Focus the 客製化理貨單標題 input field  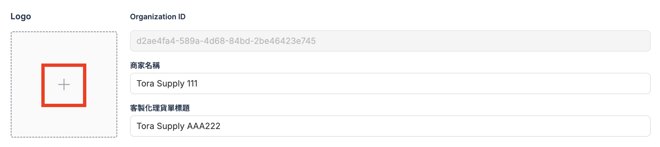pos(390,126)
